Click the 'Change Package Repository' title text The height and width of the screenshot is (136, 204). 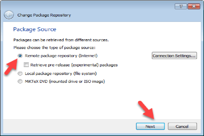44,15
